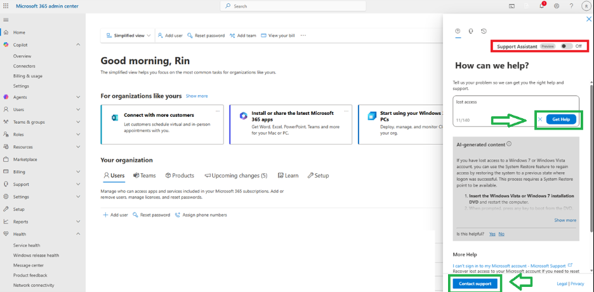View info about AI-generated content

point(509,144)
